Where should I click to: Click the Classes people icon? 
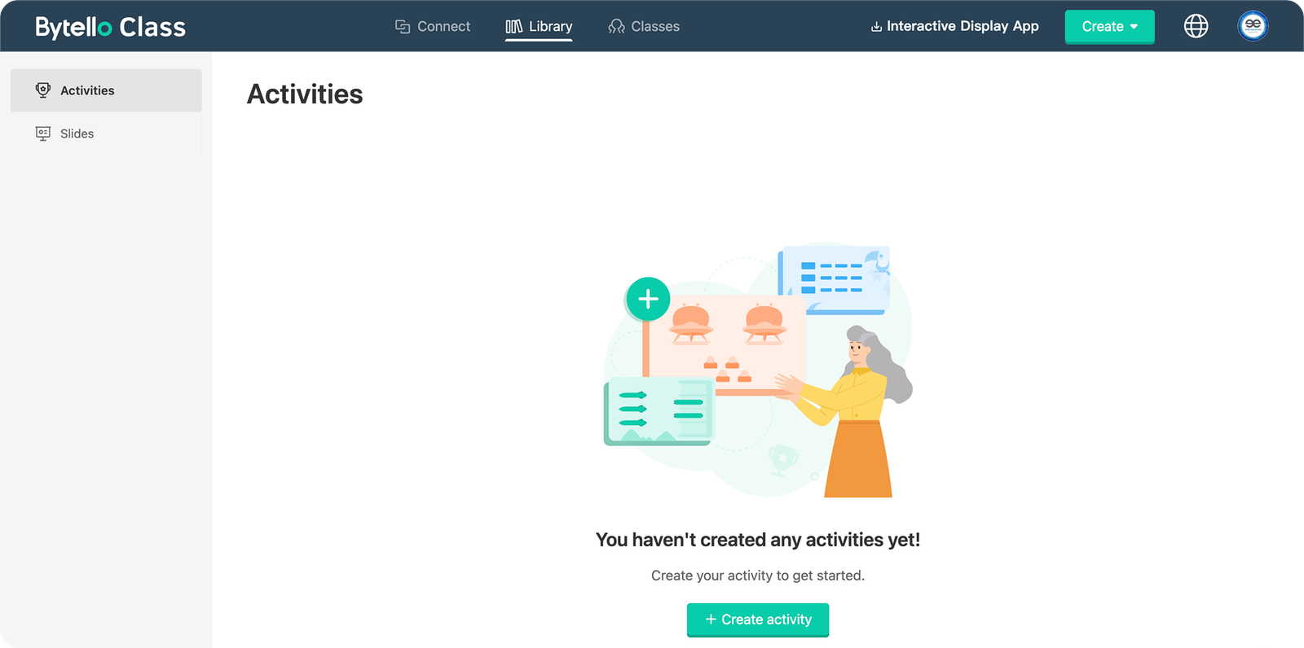coord(616,27)
